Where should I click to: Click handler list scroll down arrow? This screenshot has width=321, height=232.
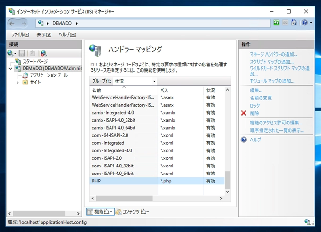[228, 192]
